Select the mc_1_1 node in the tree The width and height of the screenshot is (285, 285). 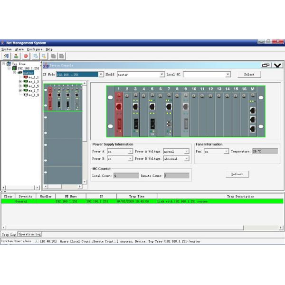(34, 77)
